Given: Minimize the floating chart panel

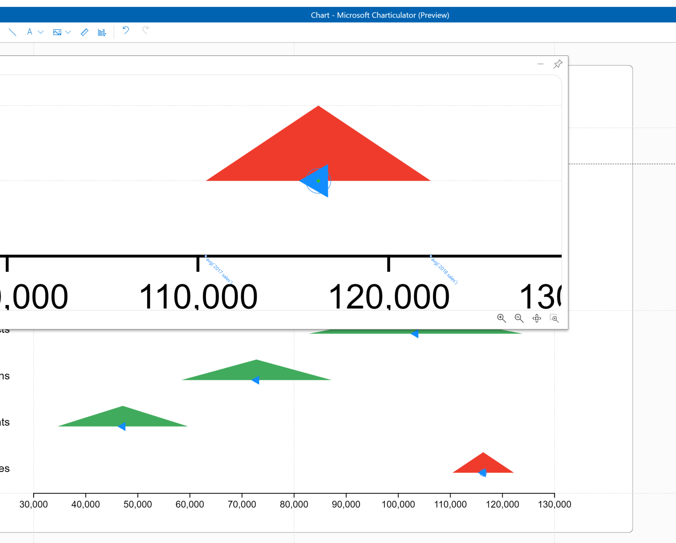Looking at the screenshot, I should tap(541, 64).
